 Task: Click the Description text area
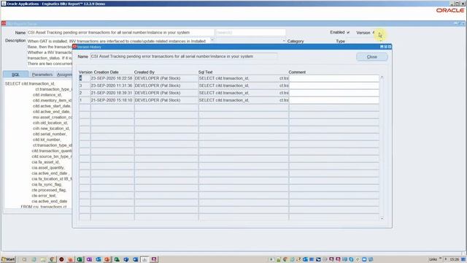tap(118, 41)
